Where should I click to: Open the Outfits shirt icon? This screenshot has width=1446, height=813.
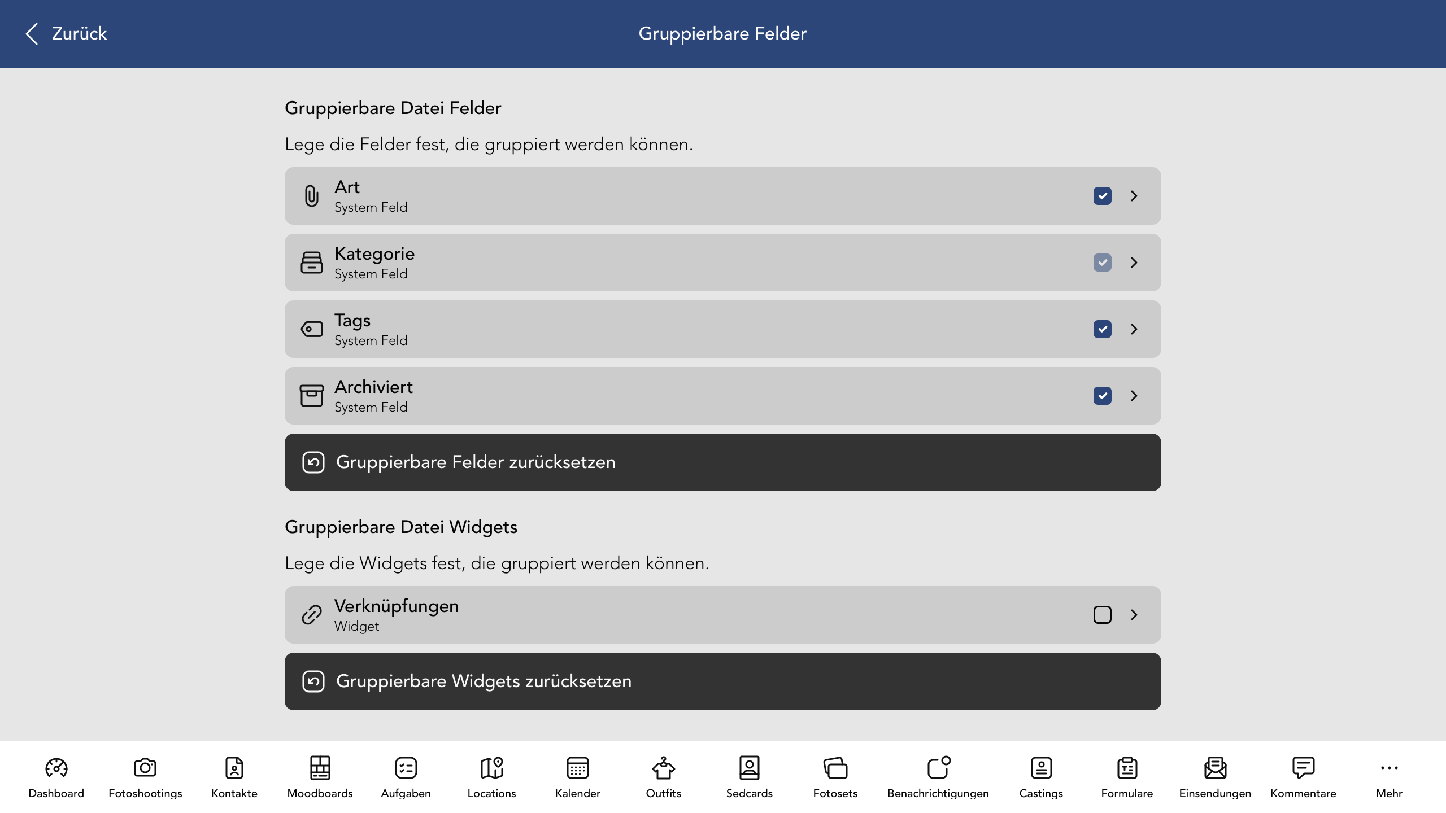[x=663, y=767]
